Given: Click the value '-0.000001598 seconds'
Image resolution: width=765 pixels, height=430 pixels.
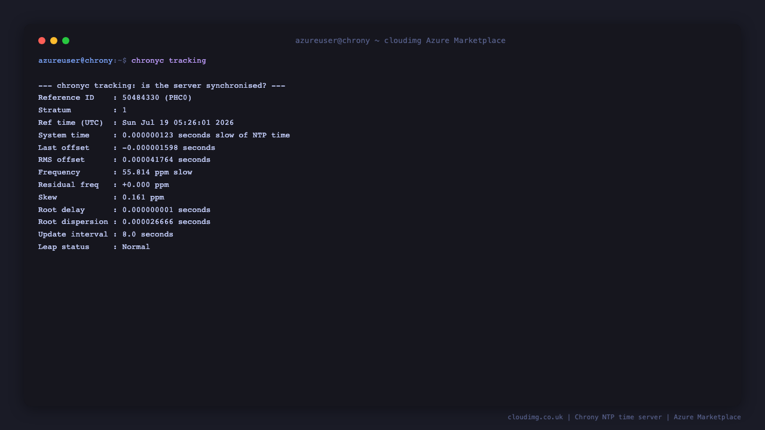Looking at the screenshot, I should (169, 148).
